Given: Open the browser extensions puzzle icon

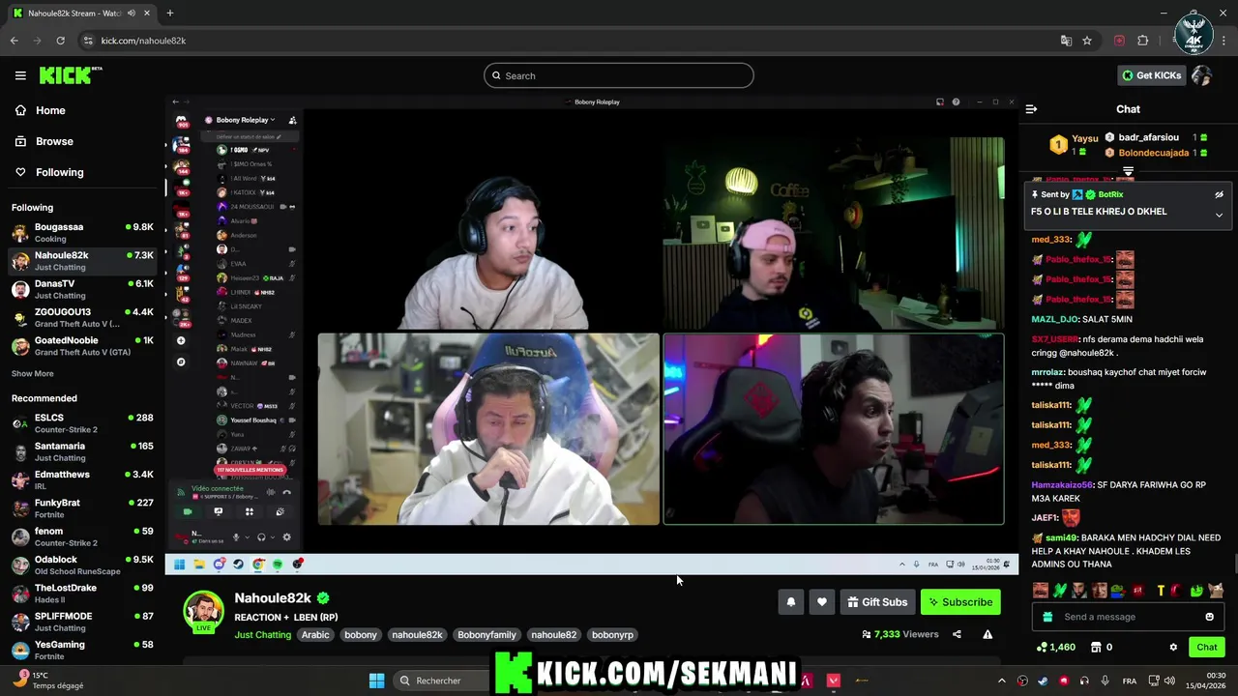Looking at the screenshot, I should [x=1143, y=41].
